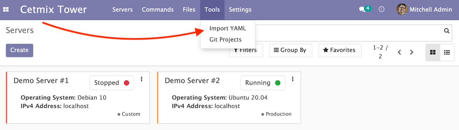Open the apps grid menu icon
The width and height of the screenshot is (459, 130).
click(x=6, y=10)
